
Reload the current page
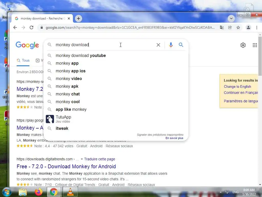[x=31, y=27]
